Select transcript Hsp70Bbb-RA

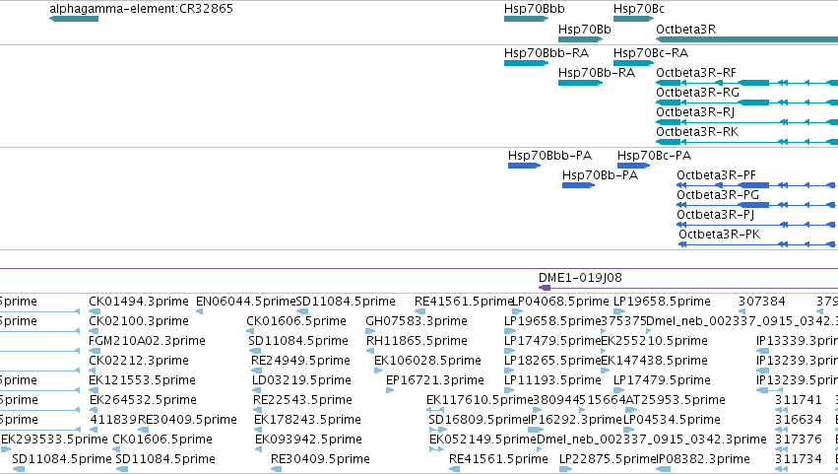526,63
